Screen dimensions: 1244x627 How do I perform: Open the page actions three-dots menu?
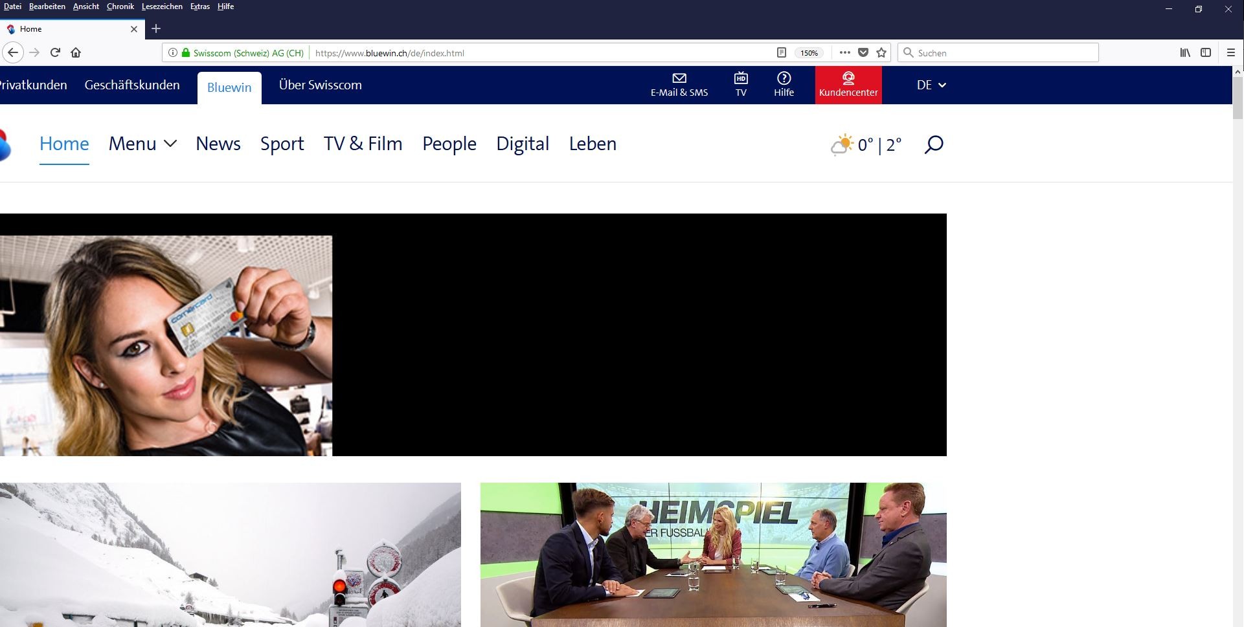844,53
